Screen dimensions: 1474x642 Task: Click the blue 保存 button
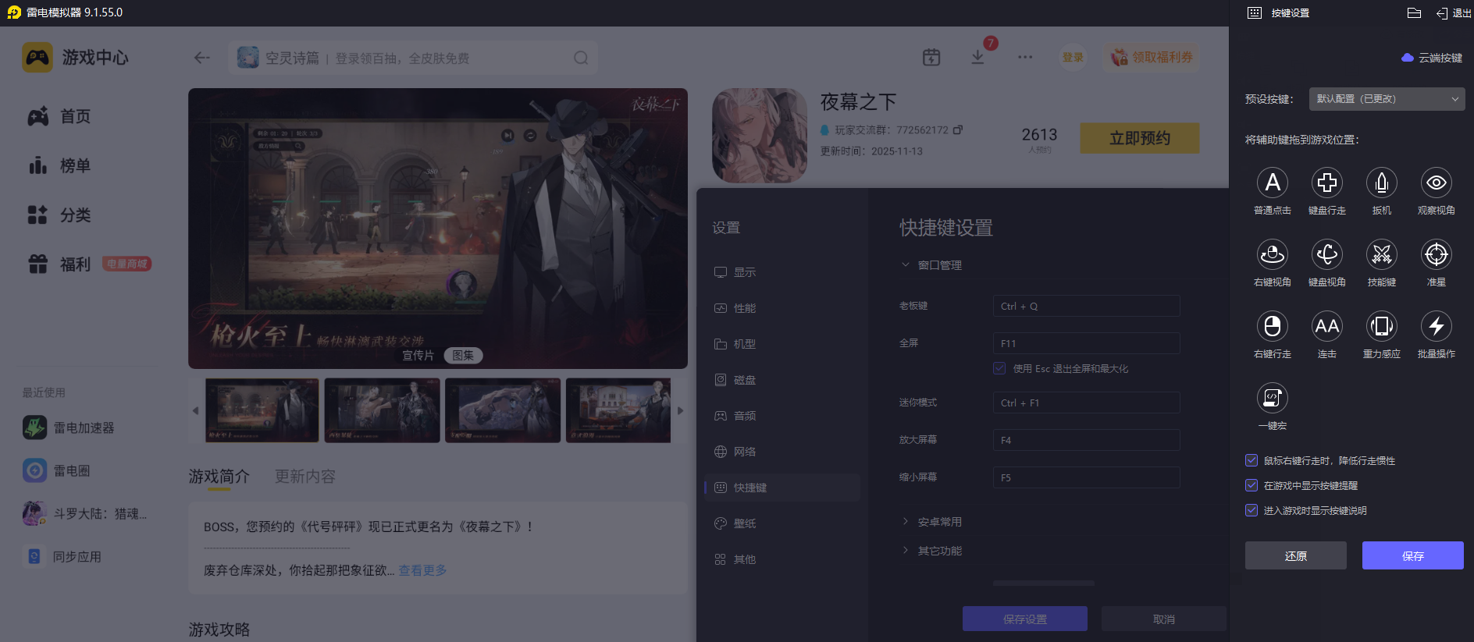click(x=1412, y=555)
